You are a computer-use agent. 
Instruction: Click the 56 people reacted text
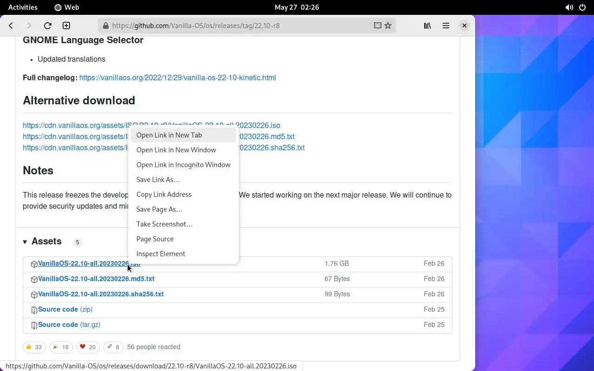coord(154,347)
